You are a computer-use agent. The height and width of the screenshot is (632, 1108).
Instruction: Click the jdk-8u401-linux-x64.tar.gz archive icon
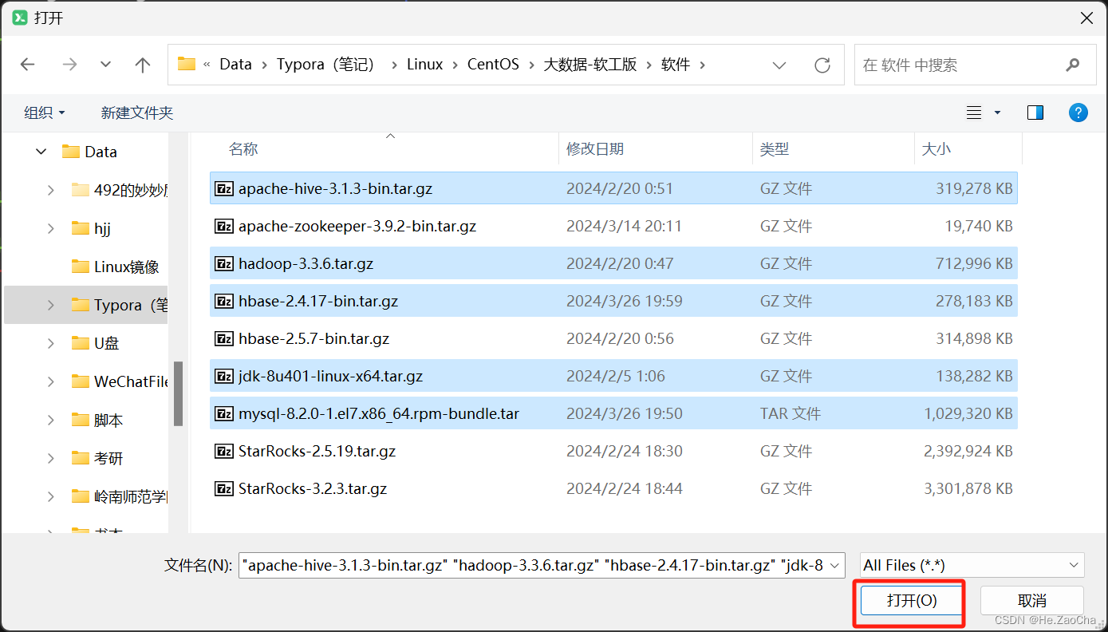224,377
